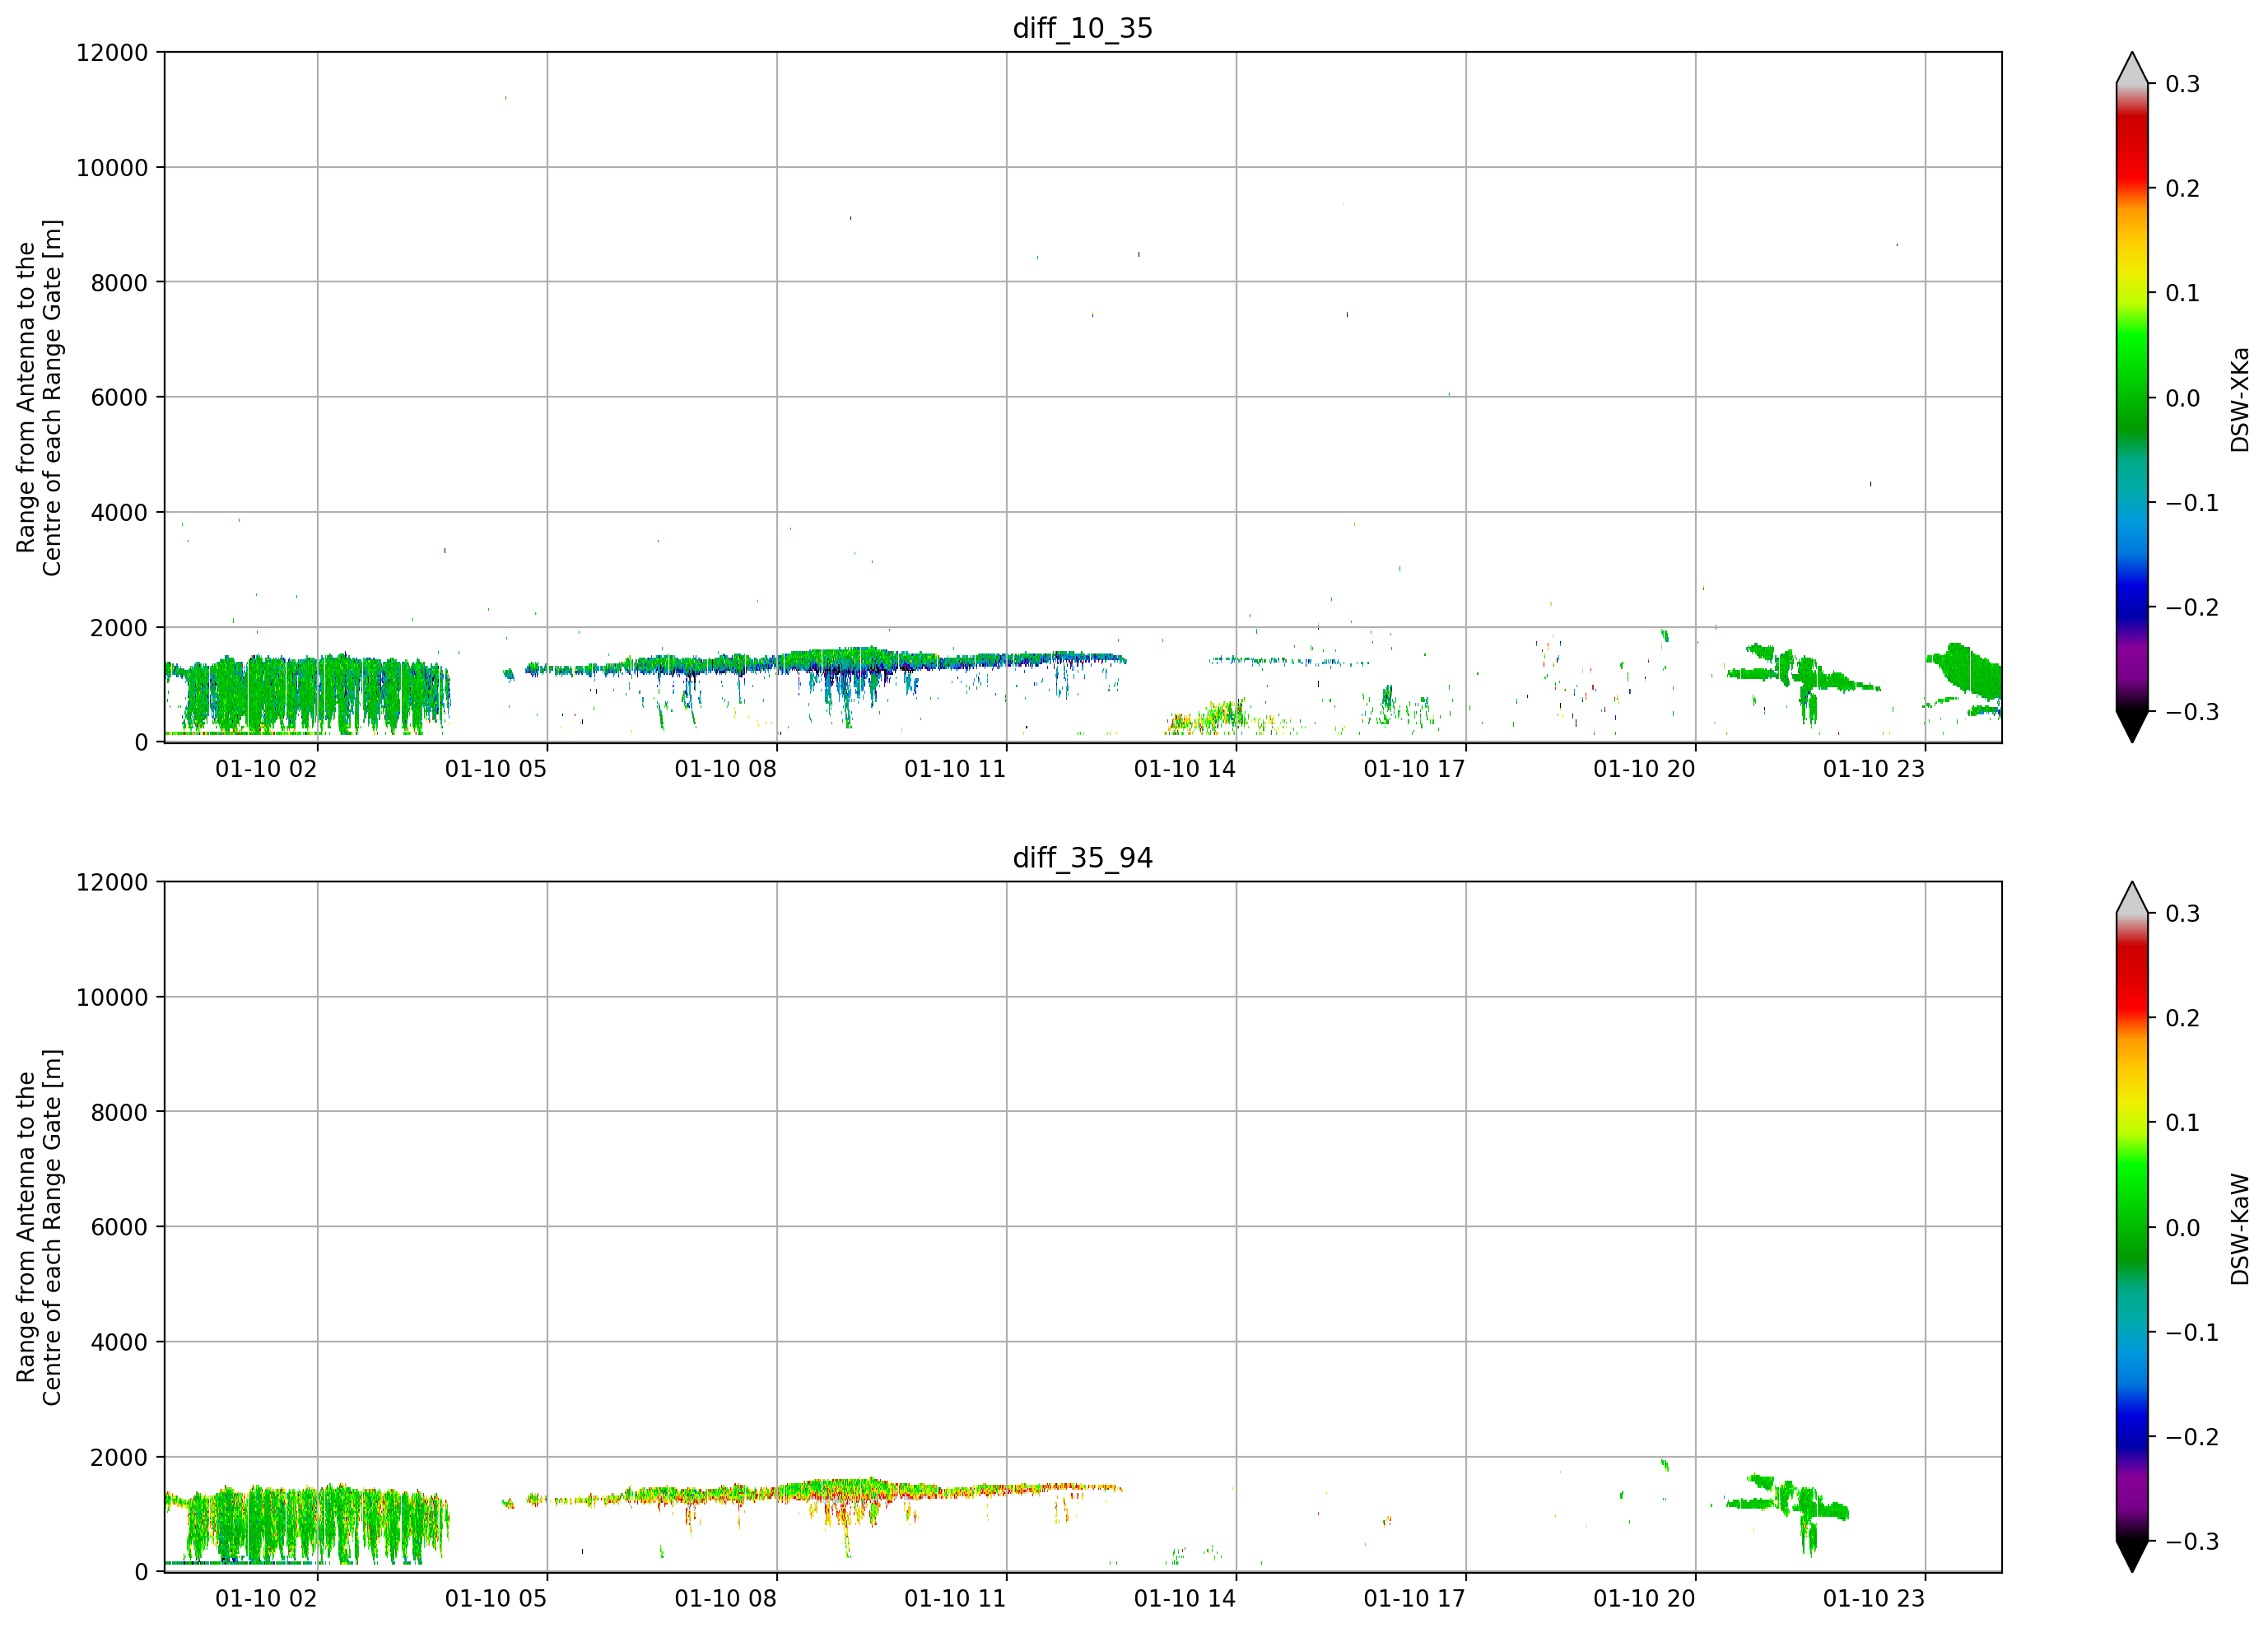Viewport: 2268px width, 1628px height.
Task: Click '01-10 14' x-tick under diff_10_35 plot
Action: [x=1185, y=769]
